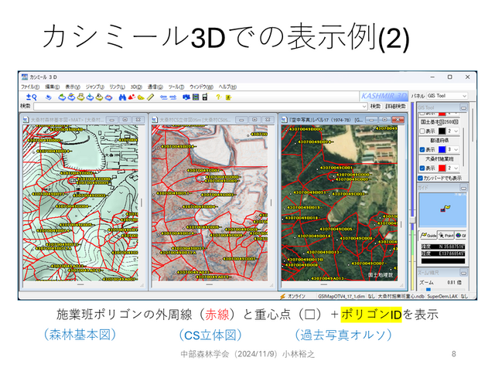The image size is (495, 371).
Task: Click the zoom plus/minus magnifier toolbar icon
Action: [31, 97]
